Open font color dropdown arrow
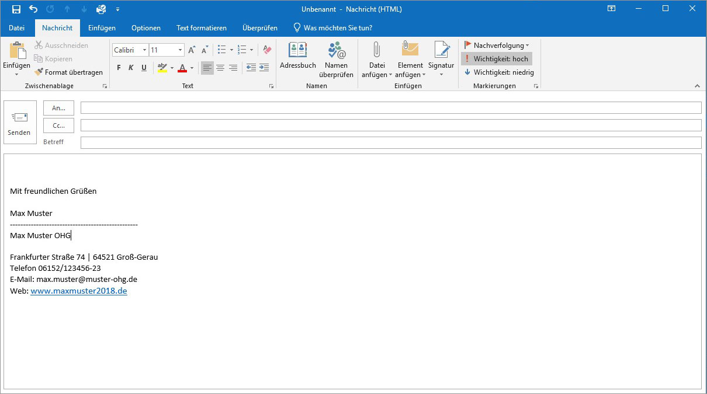Viewport: 707px width, 394px height. (x=192, y=68)
